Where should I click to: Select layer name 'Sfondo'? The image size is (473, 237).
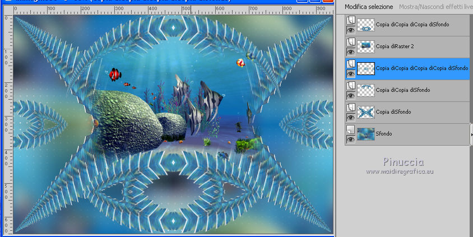[x=384, y=133]
